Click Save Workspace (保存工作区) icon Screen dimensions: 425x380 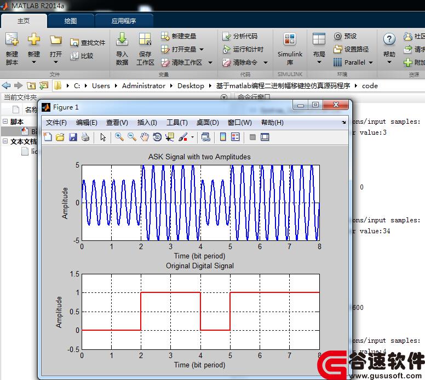pos(145,39)
